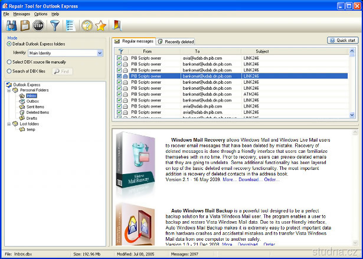Choose 'Select DBX source file manually' option
363x259 pixels.
coord(9,62)
